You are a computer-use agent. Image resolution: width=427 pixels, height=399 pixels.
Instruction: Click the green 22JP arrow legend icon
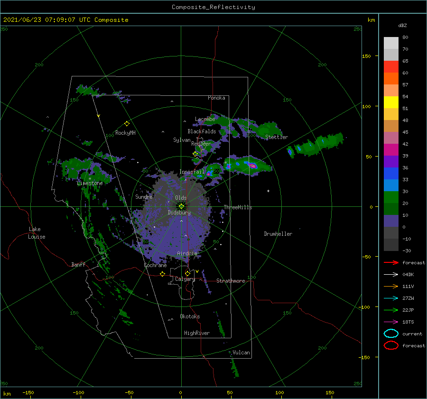391,310
